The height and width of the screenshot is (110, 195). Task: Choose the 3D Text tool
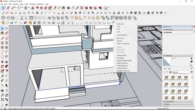[x=7, y=85]
